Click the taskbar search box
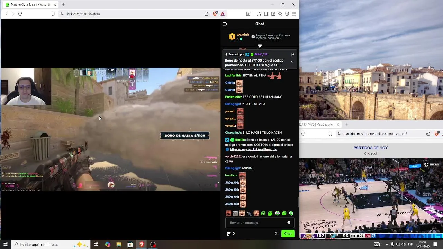The image size is (443, 249). point(51,245)
